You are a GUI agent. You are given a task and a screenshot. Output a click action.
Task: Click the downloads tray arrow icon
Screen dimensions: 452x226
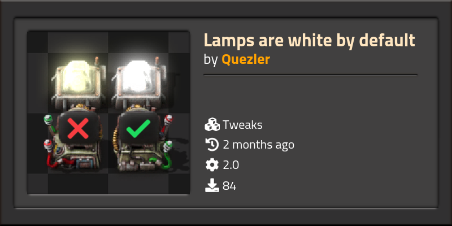tap(212, 185)
